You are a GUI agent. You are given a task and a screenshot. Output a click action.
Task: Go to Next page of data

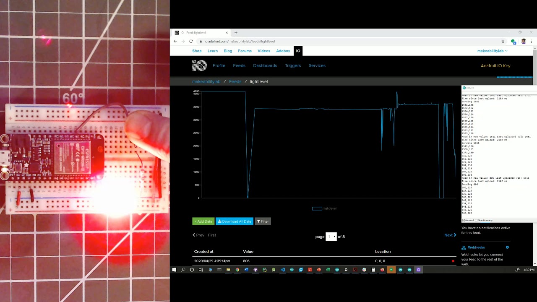450,235
